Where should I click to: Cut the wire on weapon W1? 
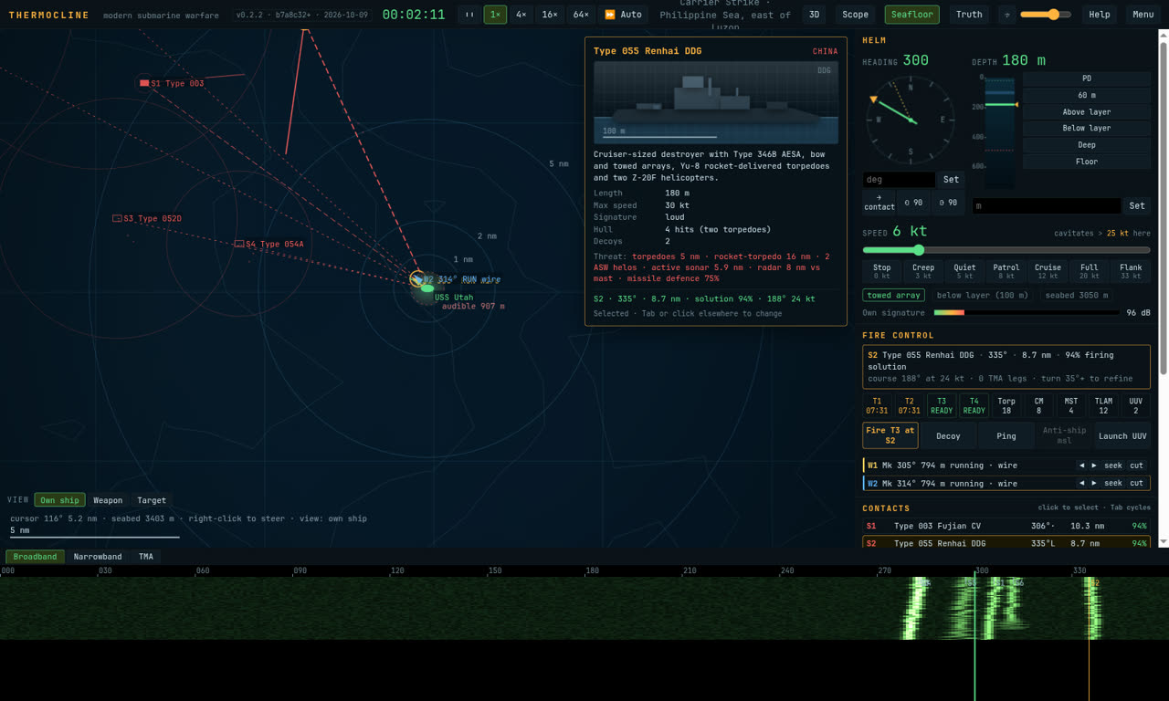pos(1136,466)
